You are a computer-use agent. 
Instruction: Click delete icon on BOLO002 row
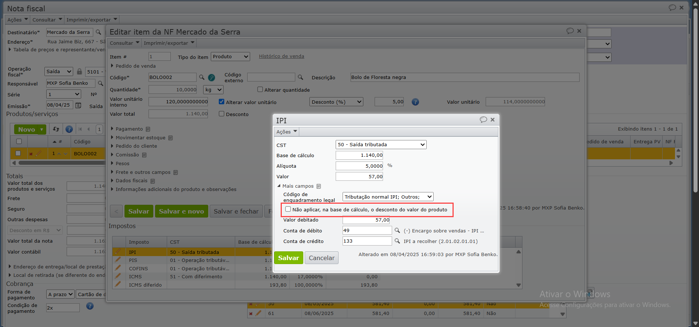(31, 154)
